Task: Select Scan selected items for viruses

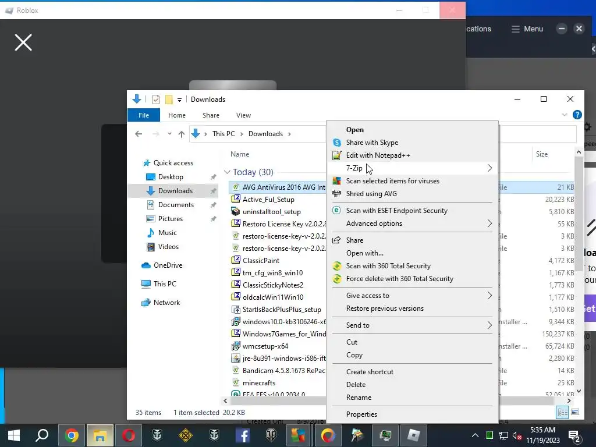Action: 413,181
